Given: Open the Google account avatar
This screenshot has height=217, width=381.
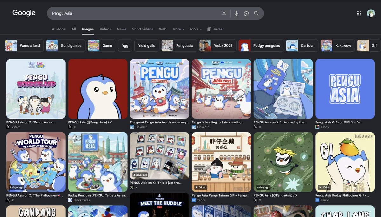Looking at the screenshot, I should pyautogui.click(x=371, y=13).
